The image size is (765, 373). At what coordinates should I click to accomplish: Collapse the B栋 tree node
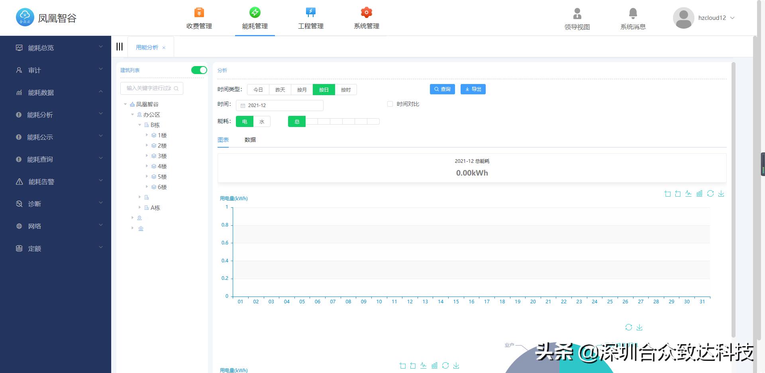[140, 125]
